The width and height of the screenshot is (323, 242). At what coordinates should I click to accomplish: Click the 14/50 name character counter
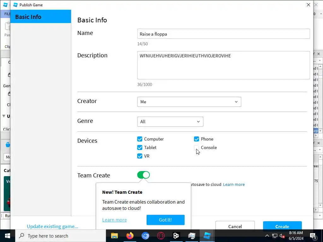coord(142,43)
